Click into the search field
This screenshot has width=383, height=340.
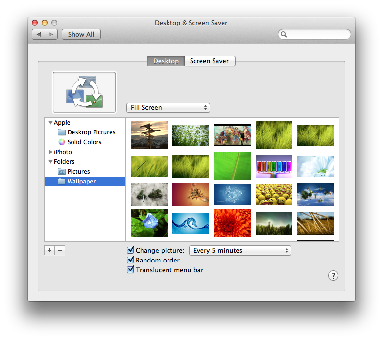tap(314, 34)
